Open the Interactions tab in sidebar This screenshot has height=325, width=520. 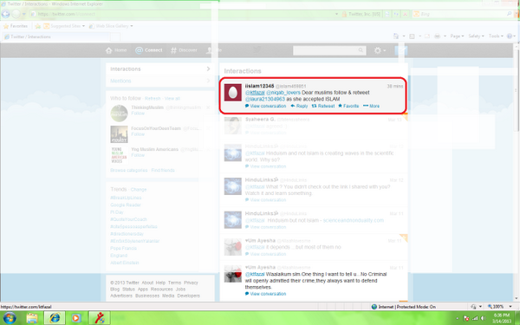[160, 69]
